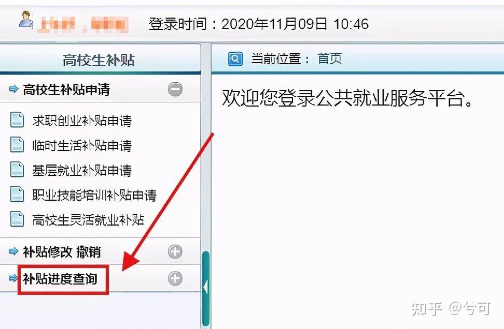Select 临时生活补贴申请 in the sidebar
Viewport: 504px width, 329px height.
82,145
